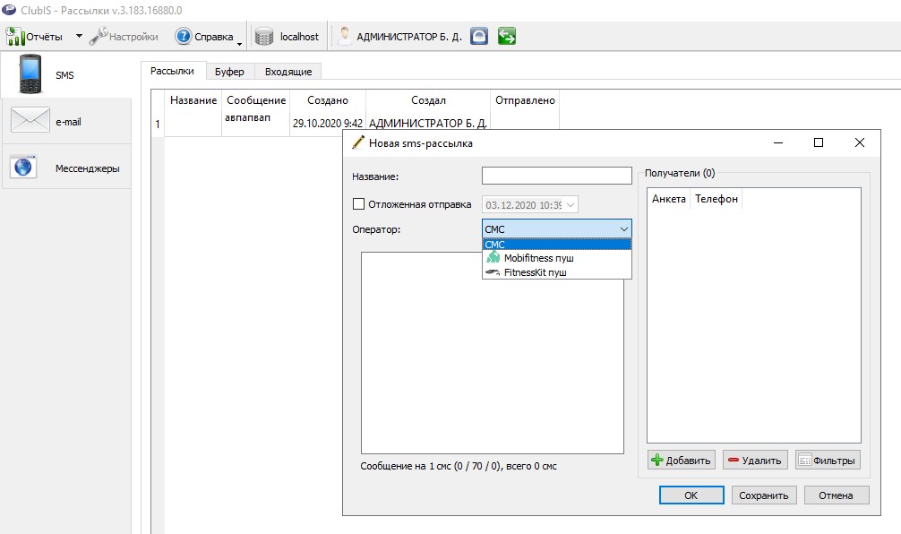
Task: Click the green switch user icon
Action: coord(507,36)
